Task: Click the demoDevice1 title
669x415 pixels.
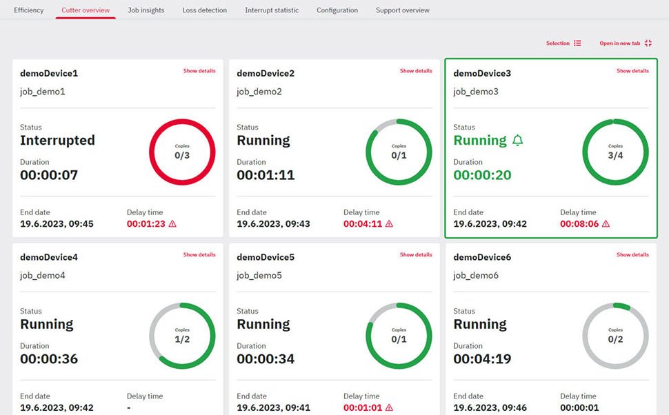Action: tap(49, 73)
